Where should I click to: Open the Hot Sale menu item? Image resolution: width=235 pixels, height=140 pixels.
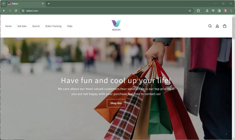tap(22, 26)
